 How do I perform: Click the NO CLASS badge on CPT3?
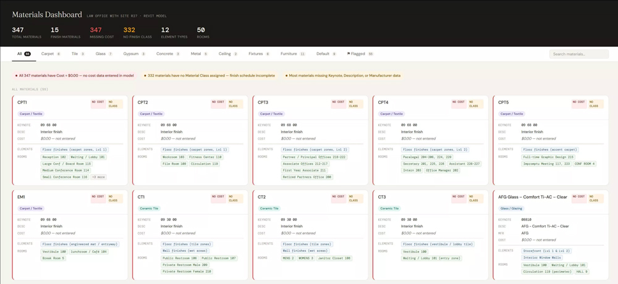[355, 104]
